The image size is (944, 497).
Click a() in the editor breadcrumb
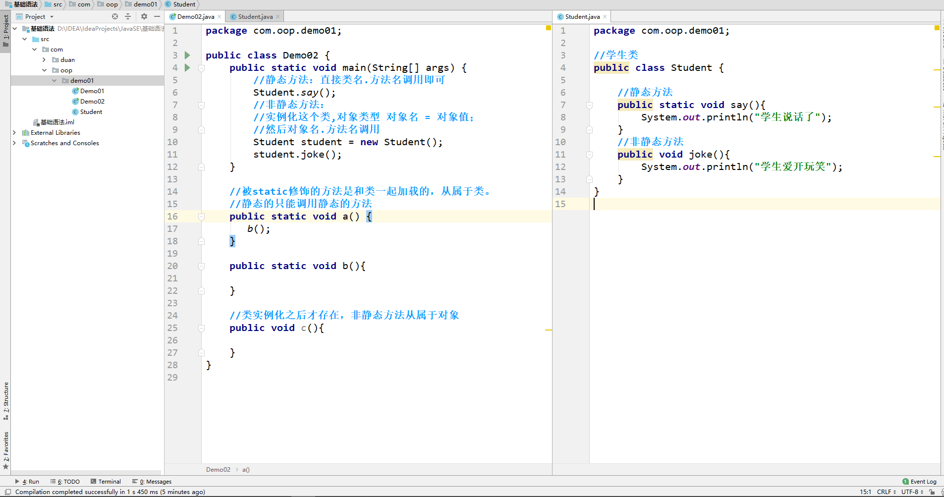[x=246, y=470]
